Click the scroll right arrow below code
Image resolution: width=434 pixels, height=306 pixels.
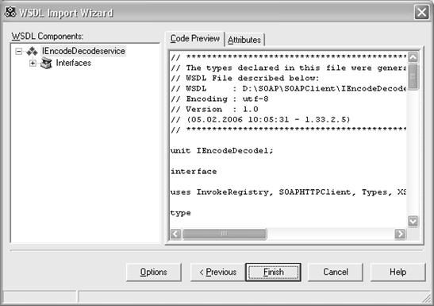click(x=400, y=234)
